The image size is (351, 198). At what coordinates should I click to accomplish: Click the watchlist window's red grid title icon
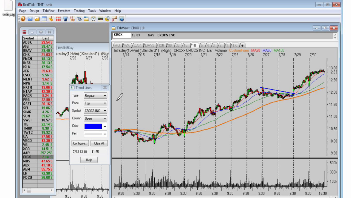pyautogui.click(x=24, y=32)
